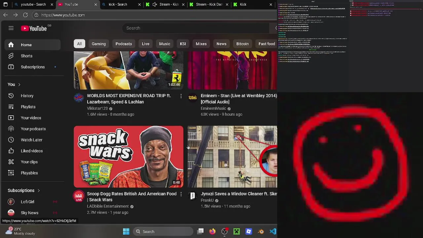Select the Podcasts filter chip
423x238 pixels.
pos(124,44)
